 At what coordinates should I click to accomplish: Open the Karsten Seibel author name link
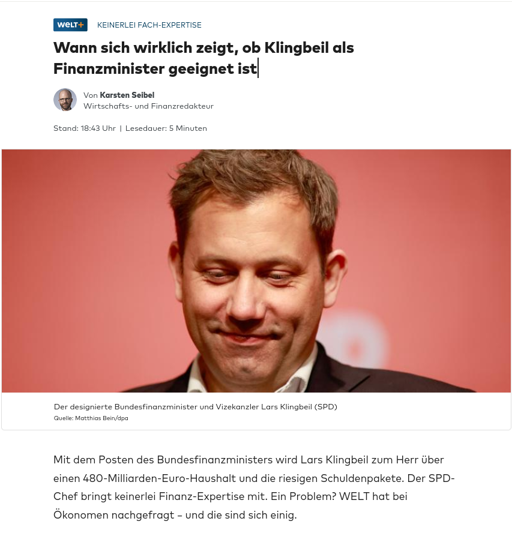point(127,95)
